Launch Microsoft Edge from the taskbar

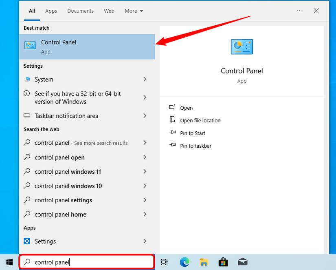(x=184, y=262)
